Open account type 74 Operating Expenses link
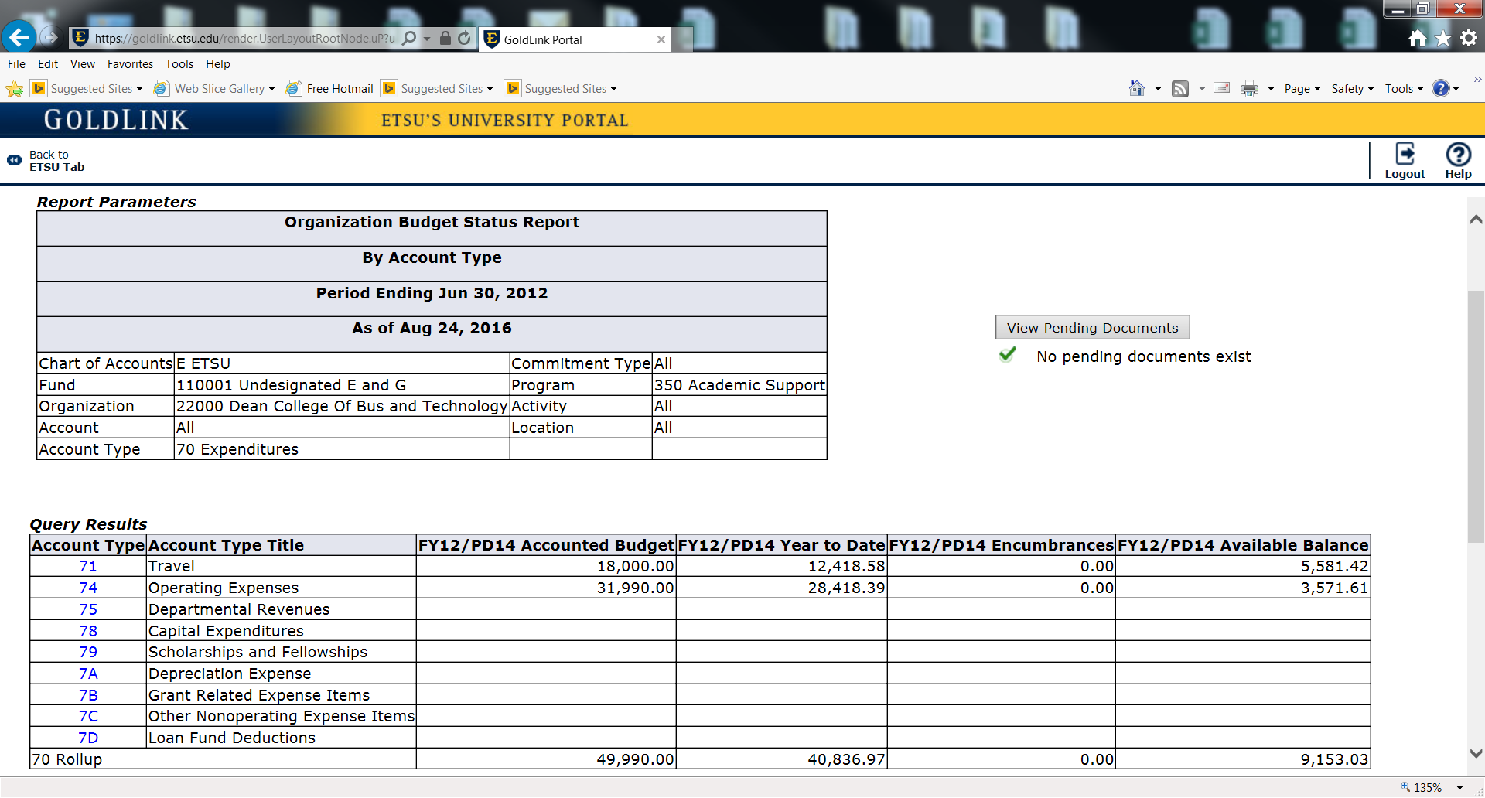Screen dimensions: 1485x798 coord(88,588)
